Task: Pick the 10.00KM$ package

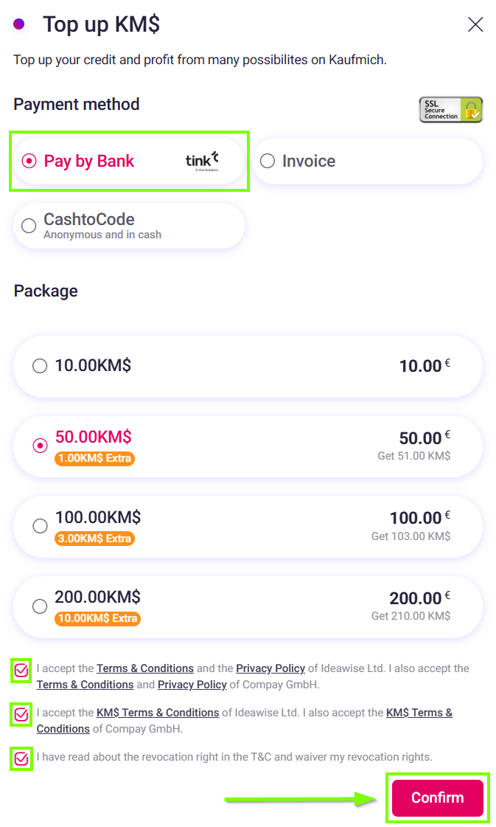Action: coord(248,366)
